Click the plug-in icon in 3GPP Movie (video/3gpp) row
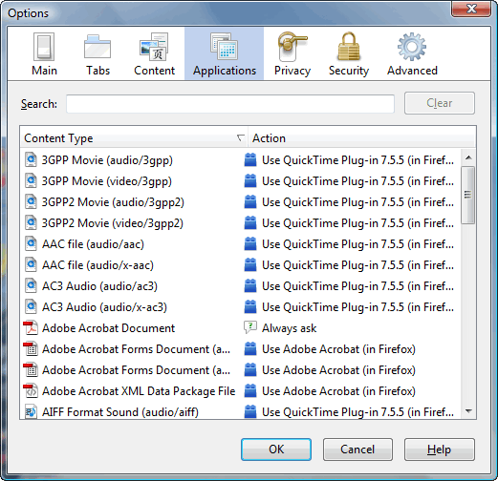498x481 pixels. coord(250,181)
